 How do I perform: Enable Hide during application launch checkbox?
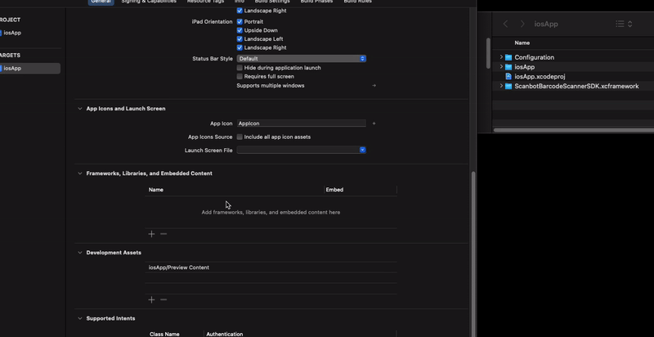coord(240,68)
